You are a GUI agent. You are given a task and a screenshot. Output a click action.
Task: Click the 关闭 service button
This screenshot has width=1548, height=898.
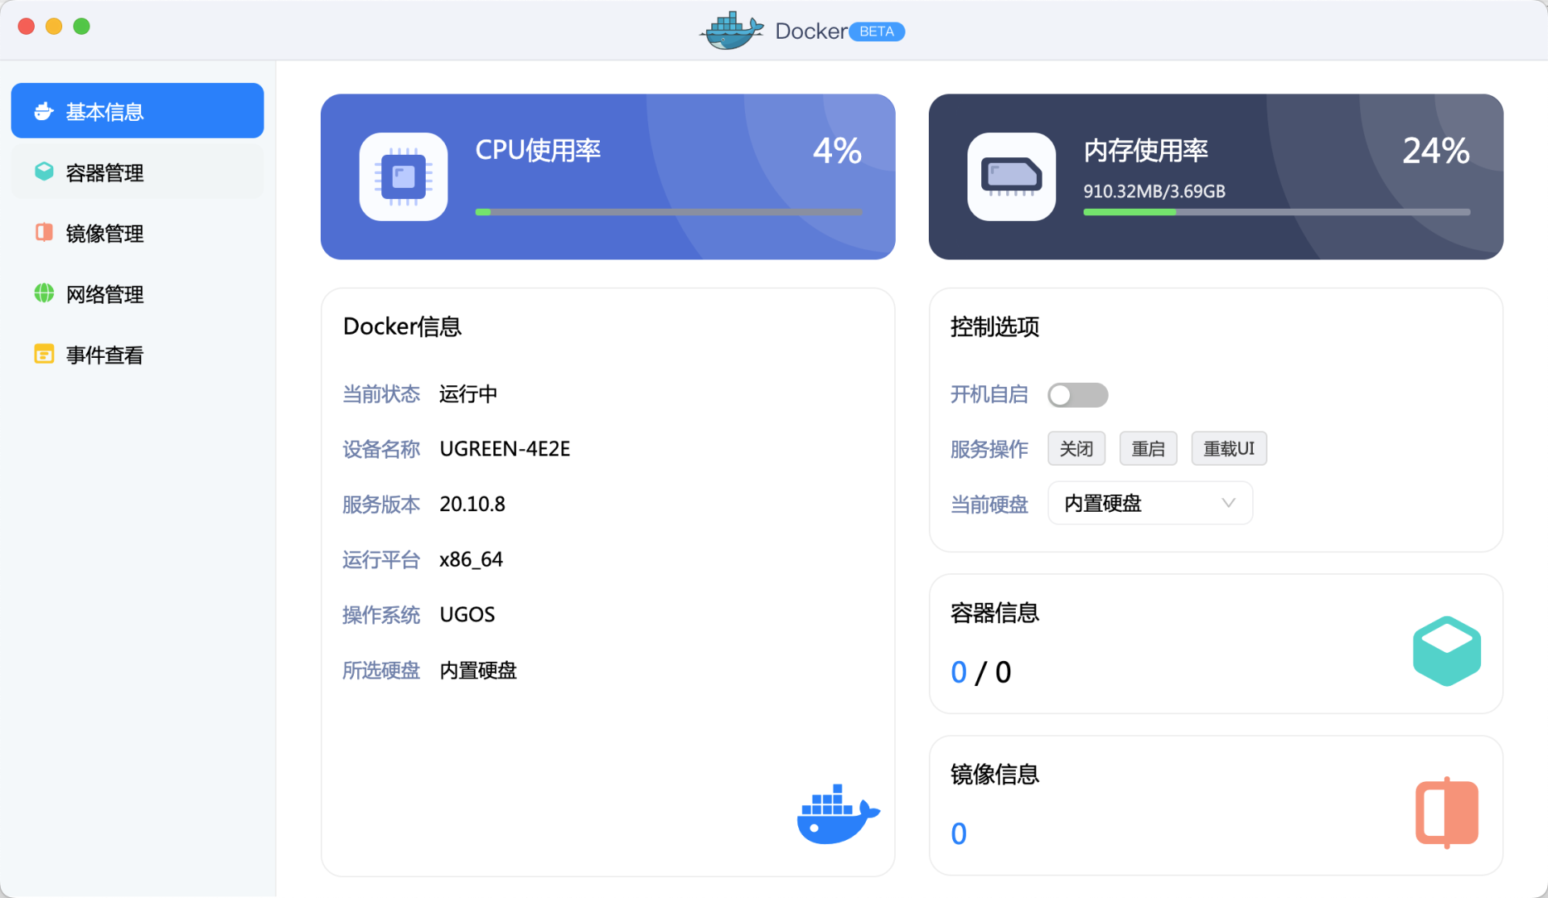(x=1076, y=448)
